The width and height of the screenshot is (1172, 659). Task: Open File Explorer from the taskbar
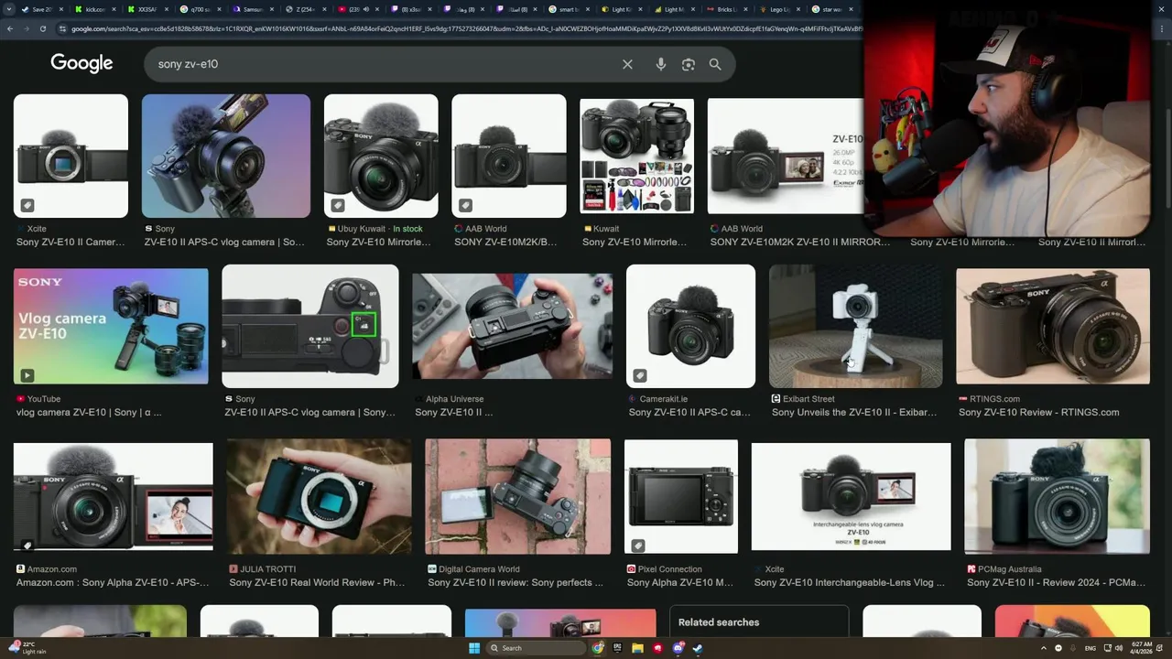(637, 648)
